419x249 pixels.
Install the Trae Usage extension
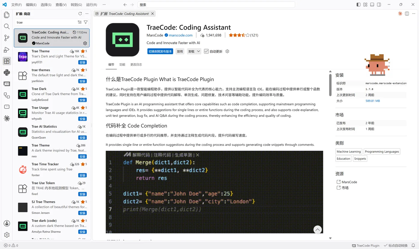pyautogui.click(x=83, y=119)
